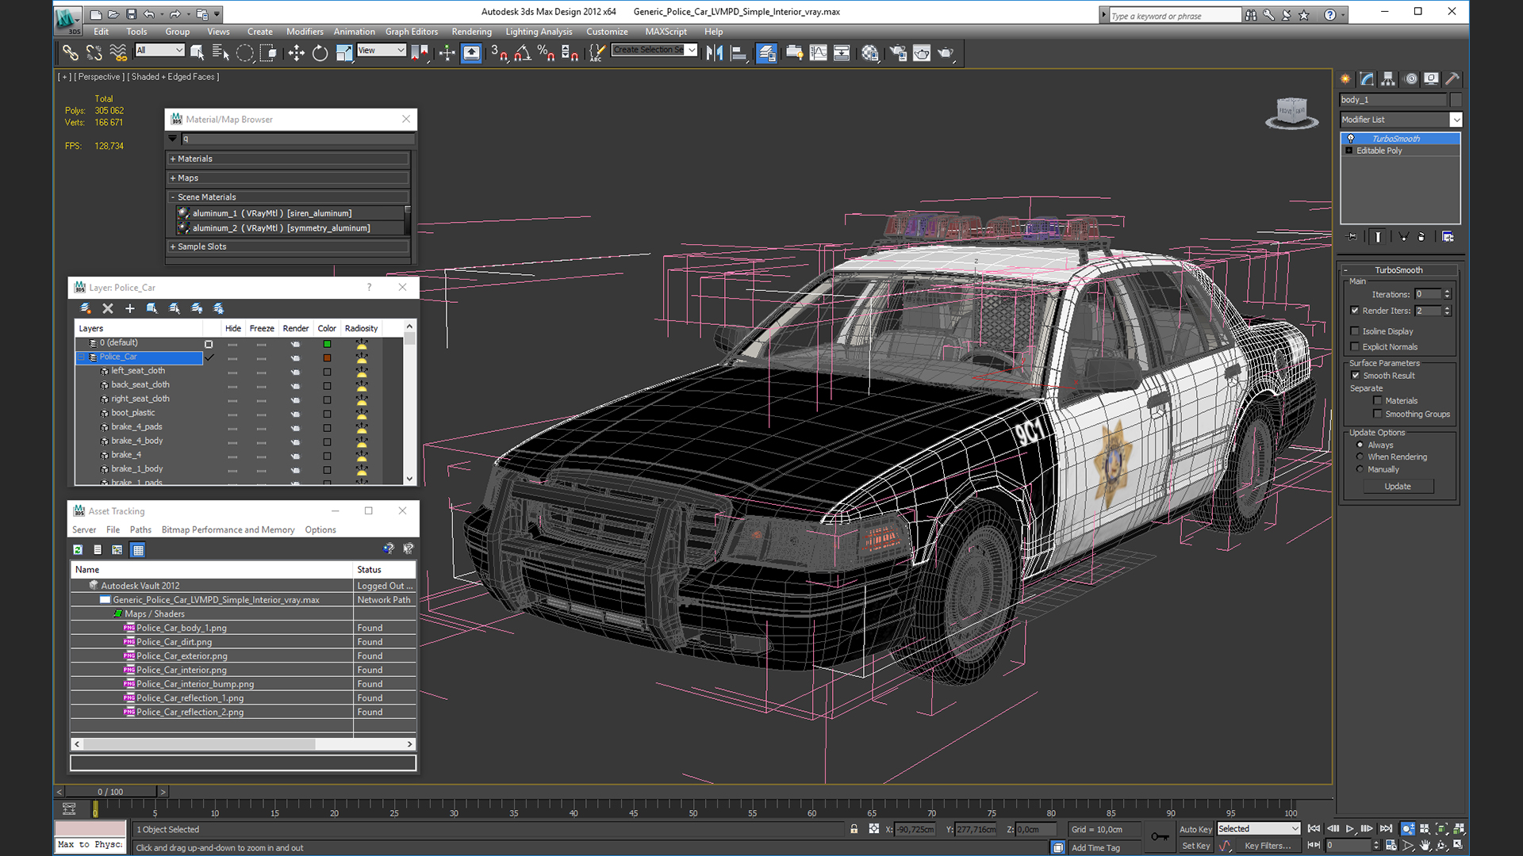
Task: Expand the Materials group in browser
Action: point(288,159)
